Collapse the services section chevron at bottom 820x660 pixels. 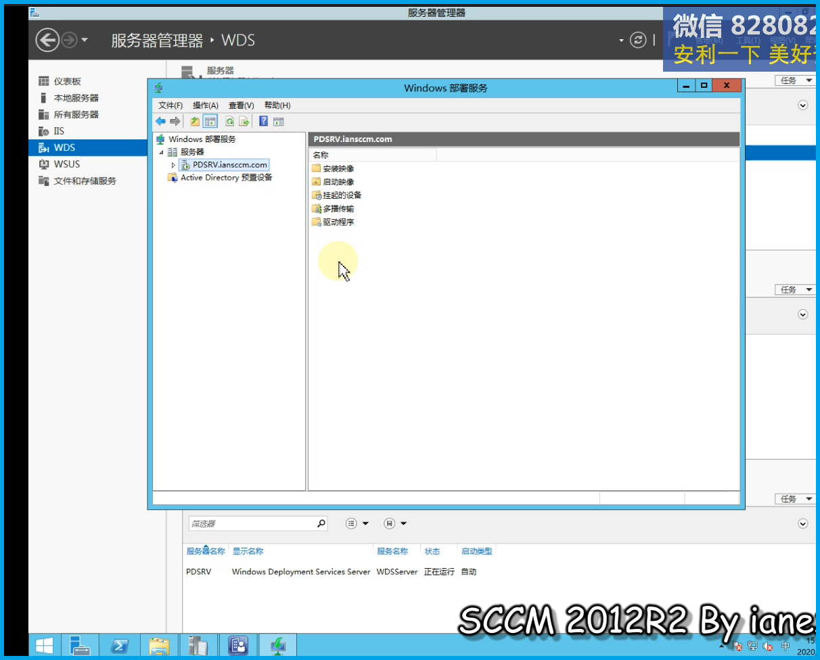(803, 523)
